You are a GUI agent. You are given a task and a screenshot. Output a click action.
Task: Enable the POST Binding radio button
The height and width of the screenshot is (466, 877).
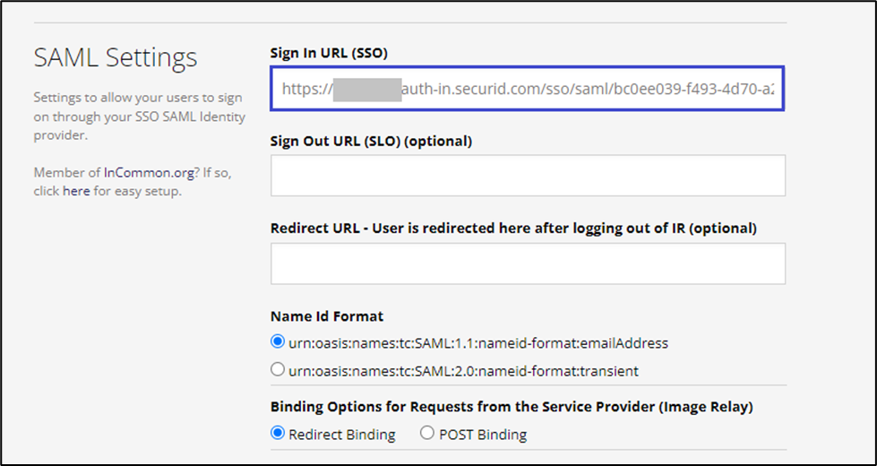click(426, 434)
